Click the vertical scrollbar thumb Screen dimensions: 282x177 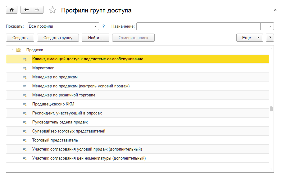(271, 109)
